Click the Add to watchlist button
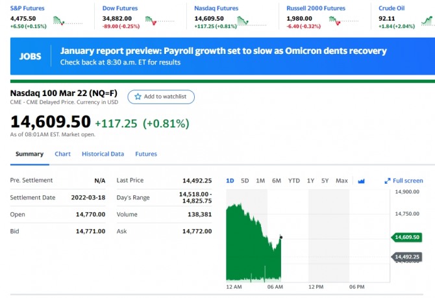The height and width of the screenshot is (298, 435). [161, 97]
